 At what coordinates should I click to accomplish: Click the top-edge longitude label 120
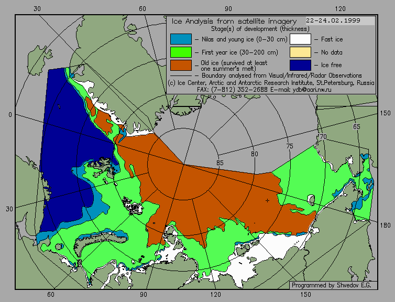(341, 9)
